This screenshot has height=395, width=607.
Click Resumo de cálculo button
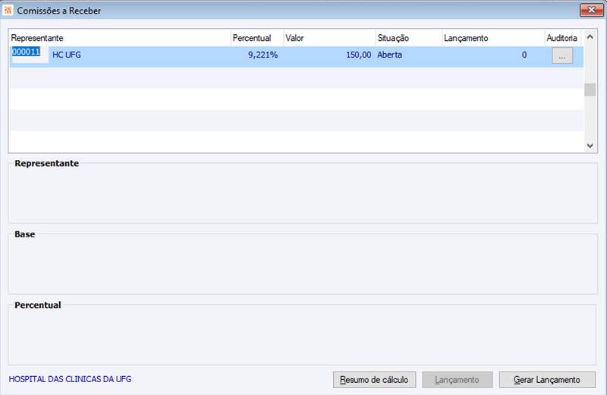[374, 380]
